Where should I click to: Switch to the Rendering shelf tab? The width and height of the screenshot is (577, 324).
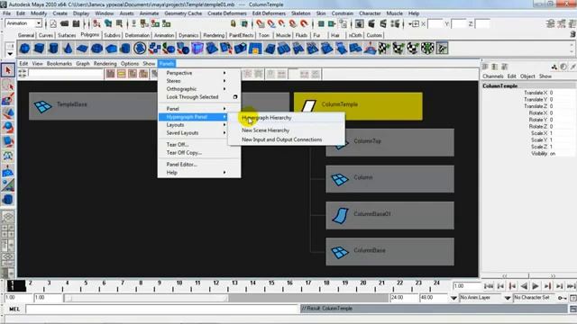point(214,35)
